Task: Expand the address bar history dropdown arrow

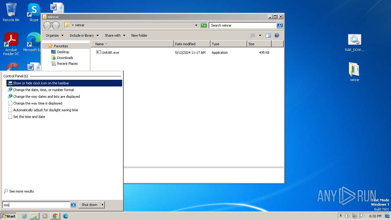Action: (x=196, y=25)
